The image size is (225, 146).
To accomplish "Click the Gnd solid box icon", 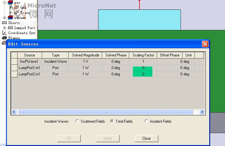I will click(16, 8).
